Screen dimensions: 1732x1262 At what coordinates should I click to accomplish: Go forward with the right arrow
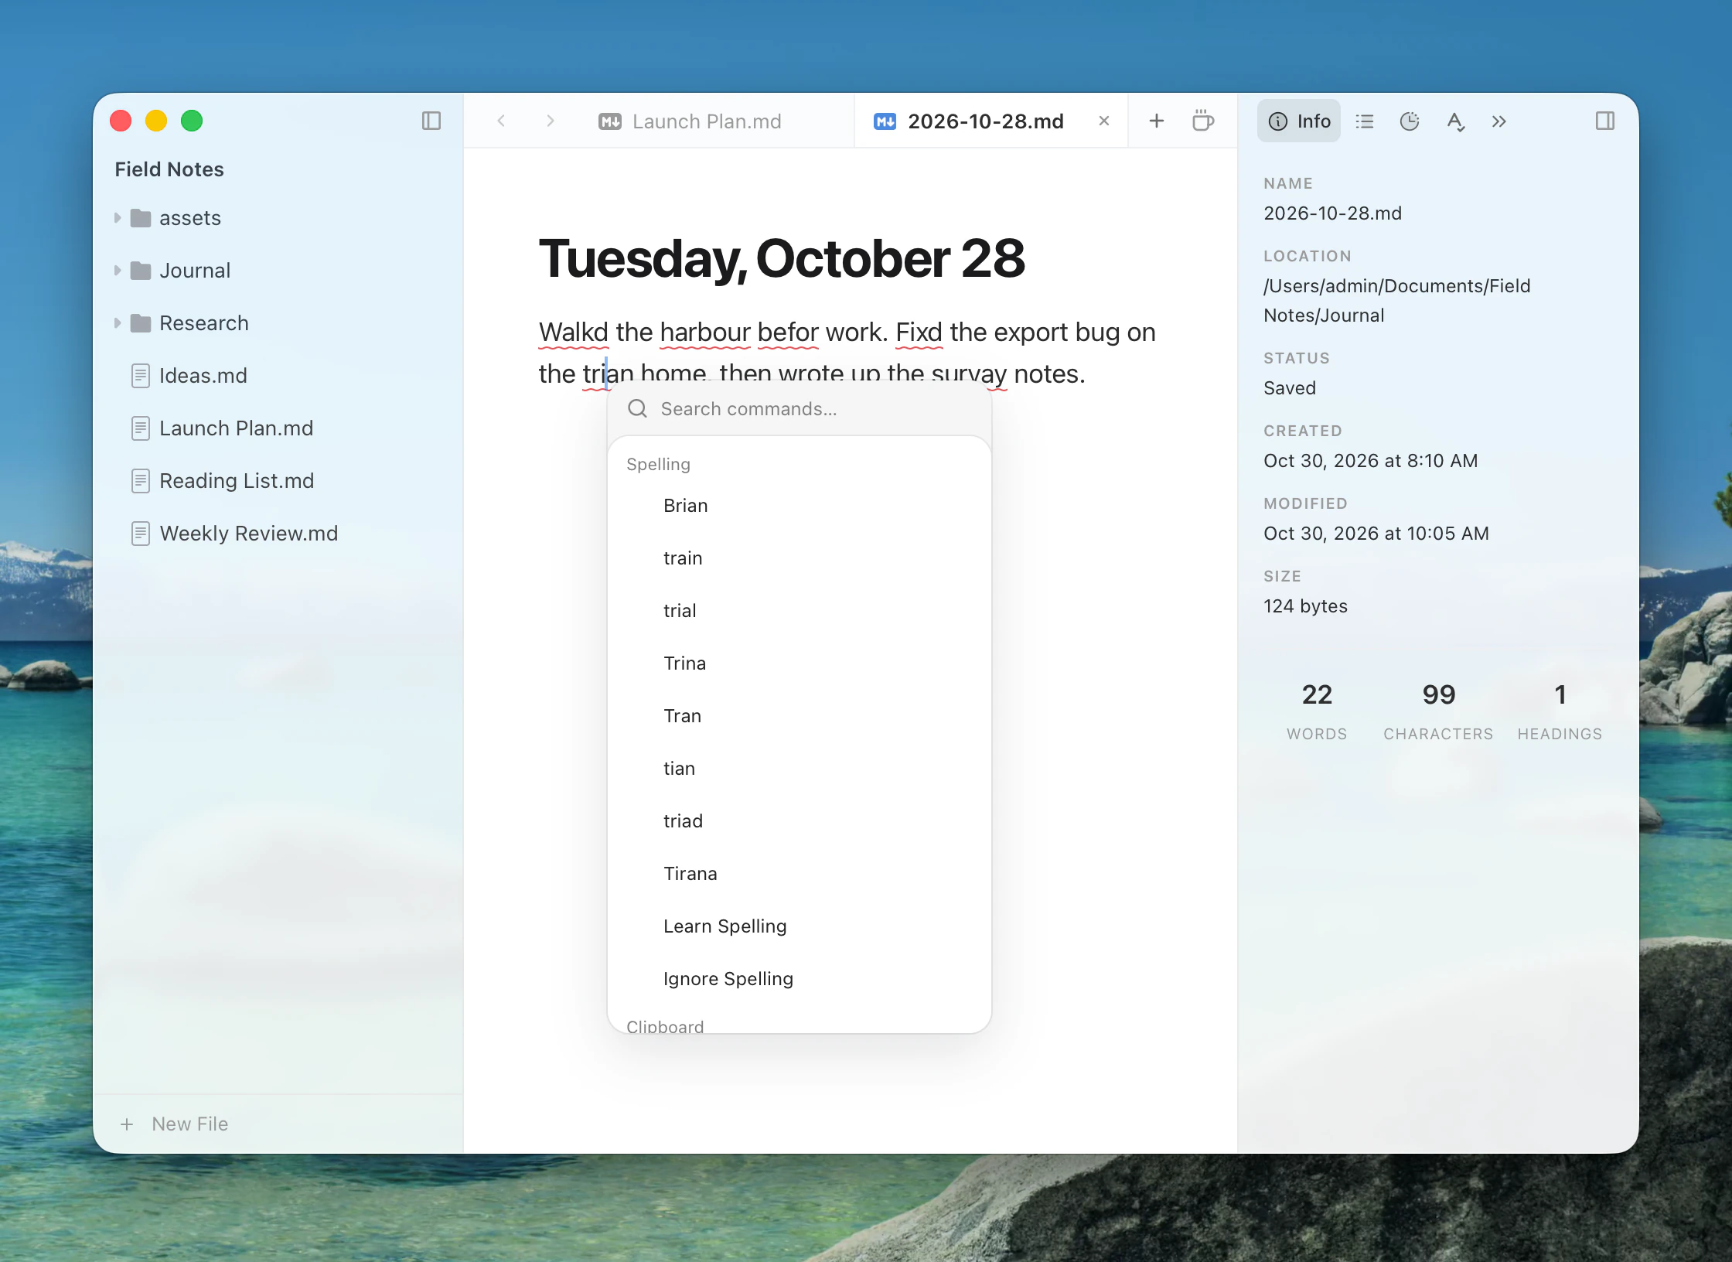(x=550, y=121)
